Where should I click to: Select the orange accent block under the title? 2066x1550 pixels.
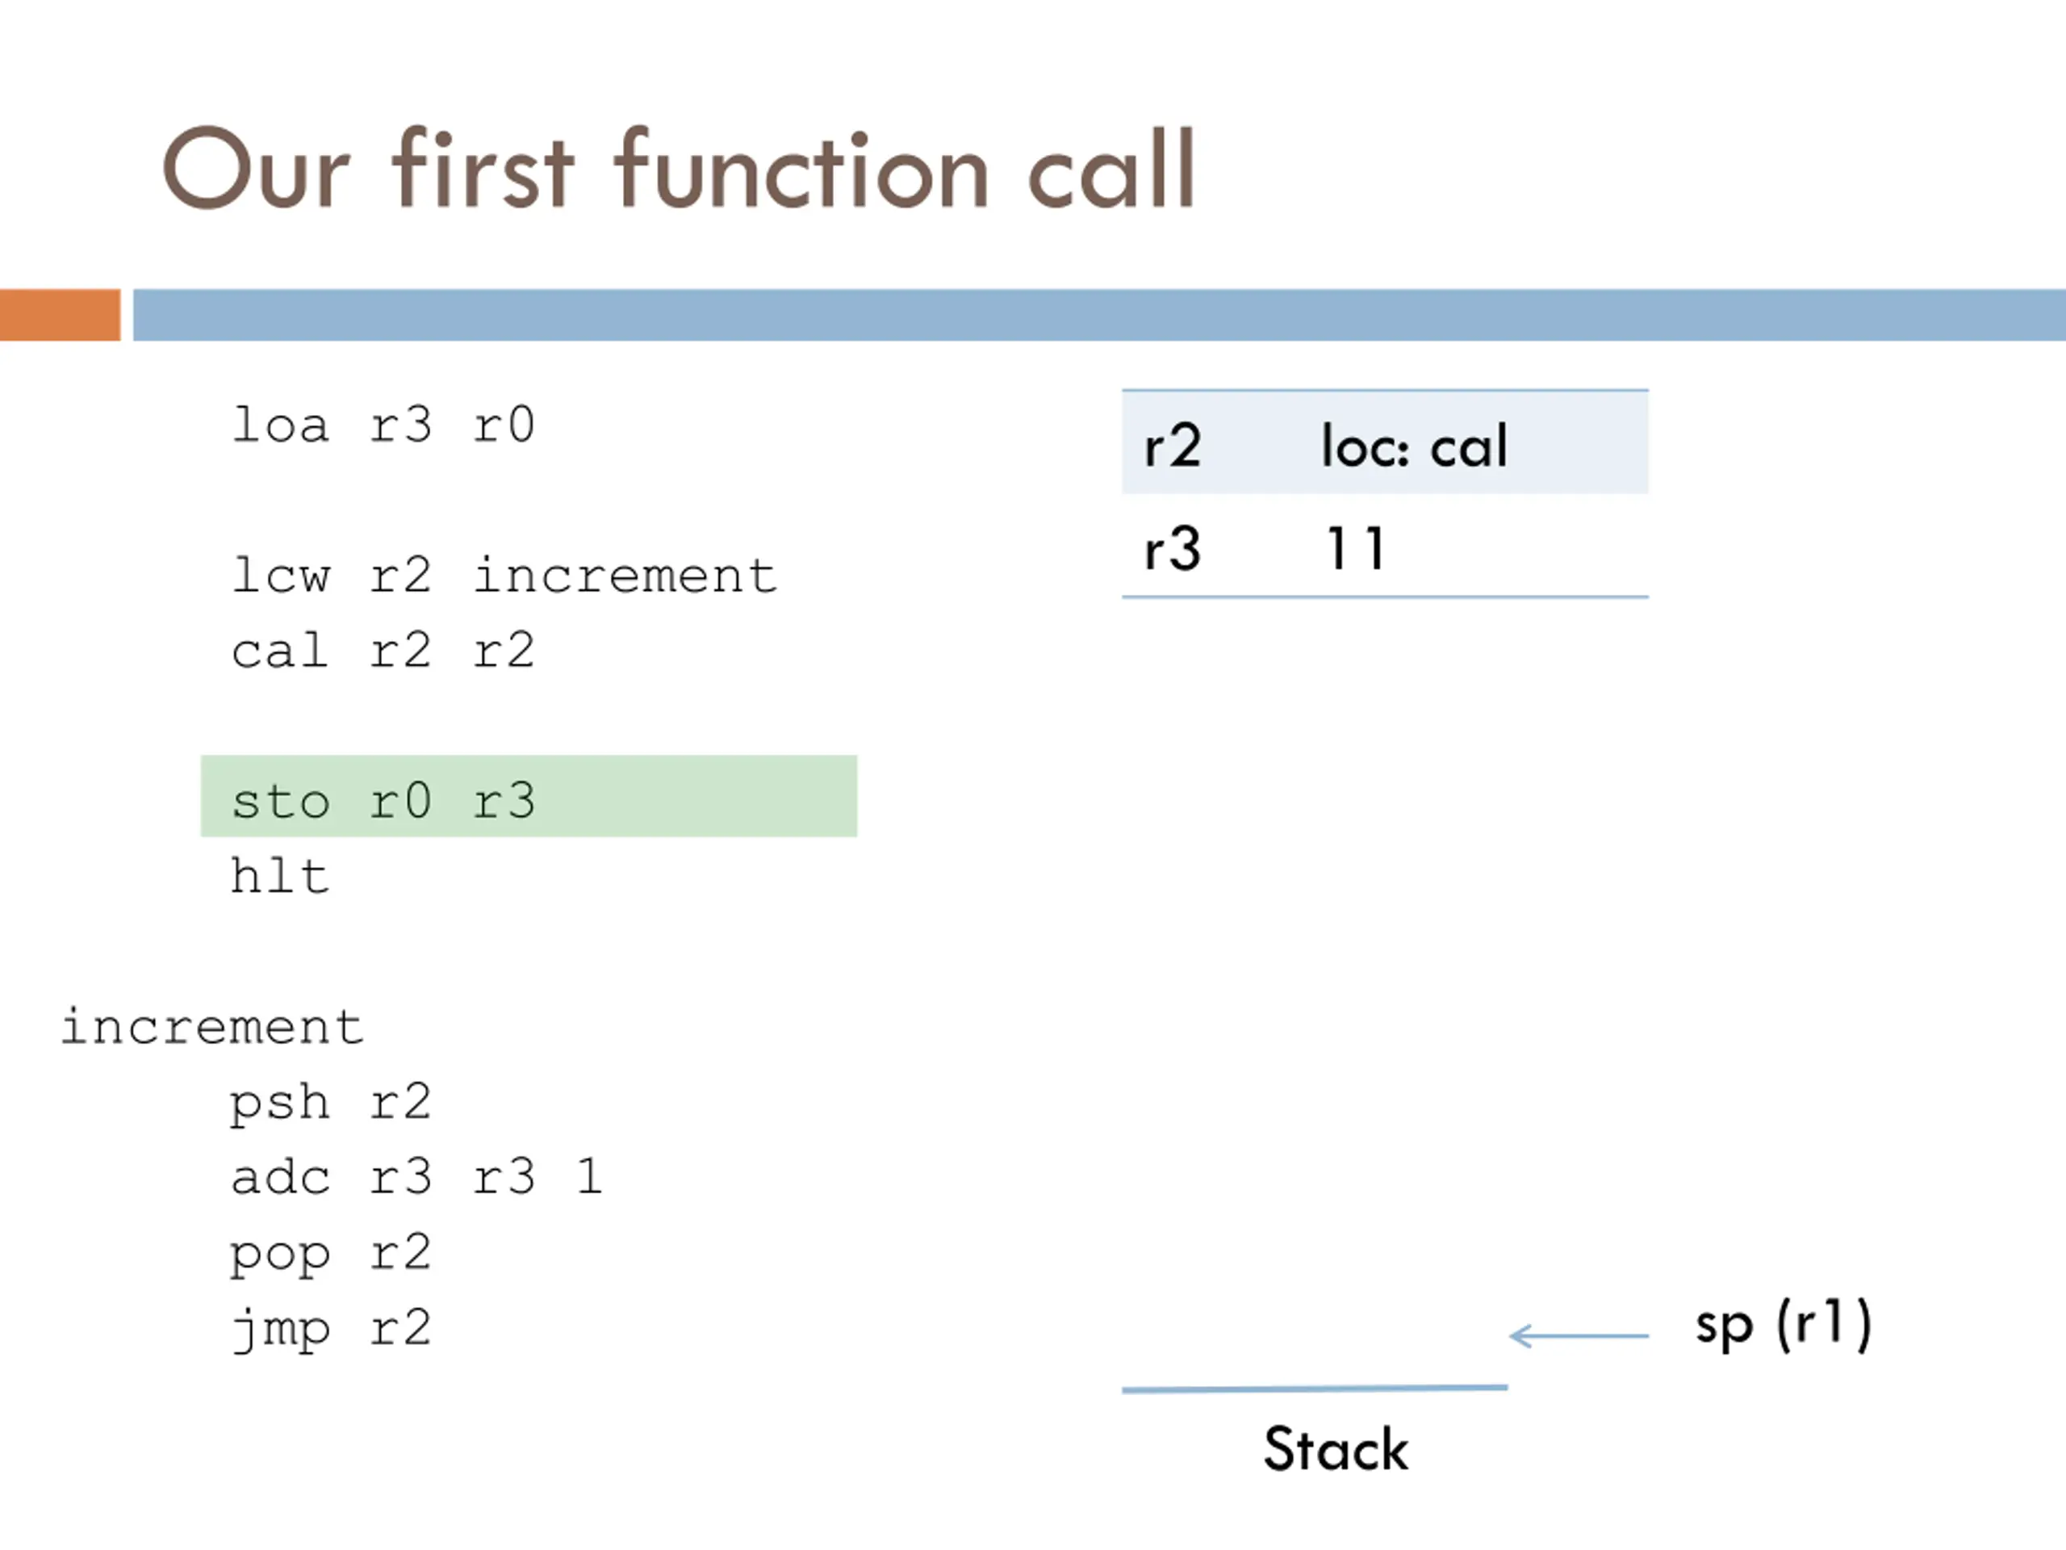(60, 315)
